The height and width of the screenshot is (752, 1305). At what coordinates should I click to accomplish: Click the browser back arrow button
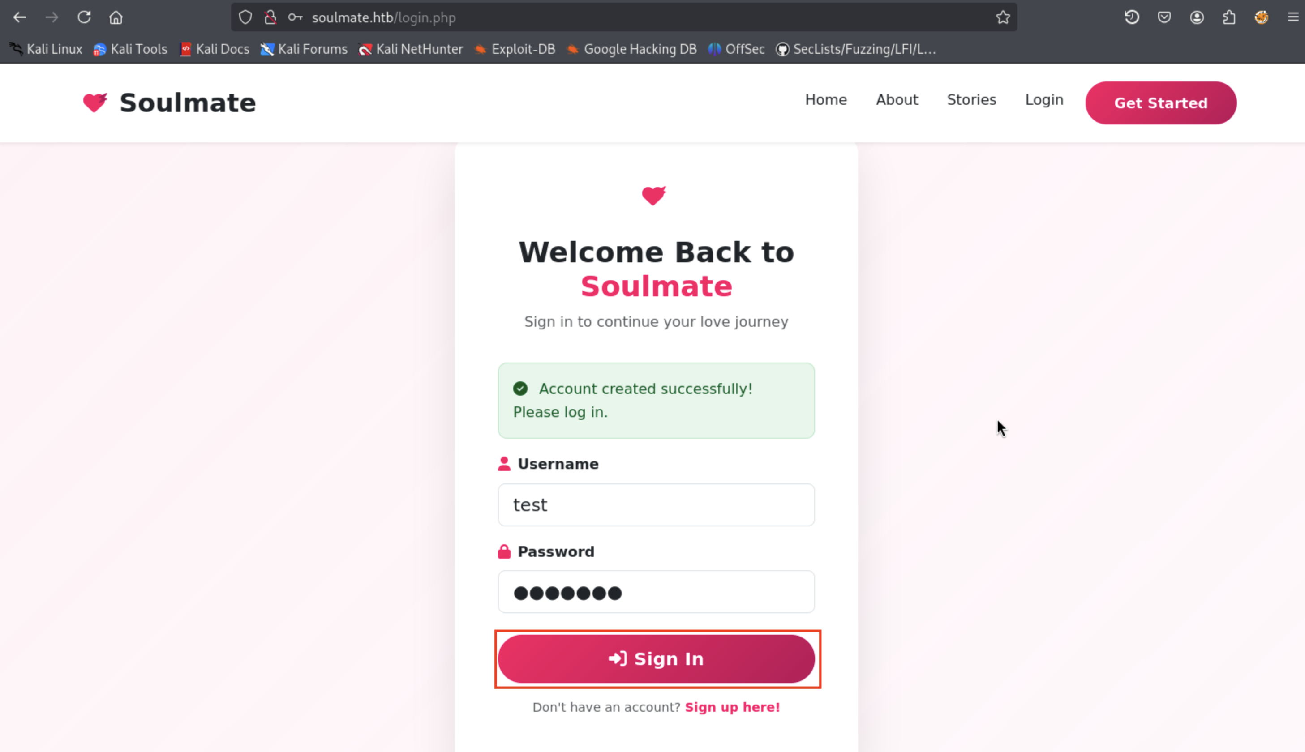(x=20, y=17)
